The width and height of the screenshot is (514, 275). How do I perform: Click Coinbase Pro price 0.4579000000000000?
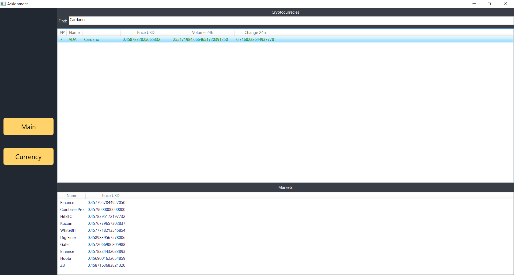(x=106, y=210)
